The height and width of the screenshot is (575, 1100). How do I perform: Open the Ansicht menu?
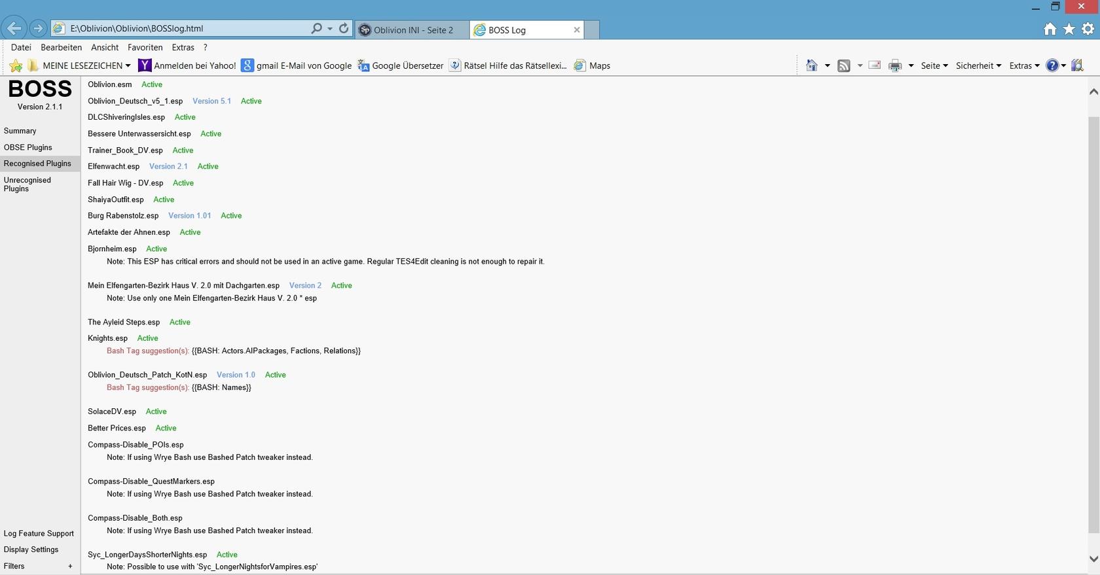point(105,47)
